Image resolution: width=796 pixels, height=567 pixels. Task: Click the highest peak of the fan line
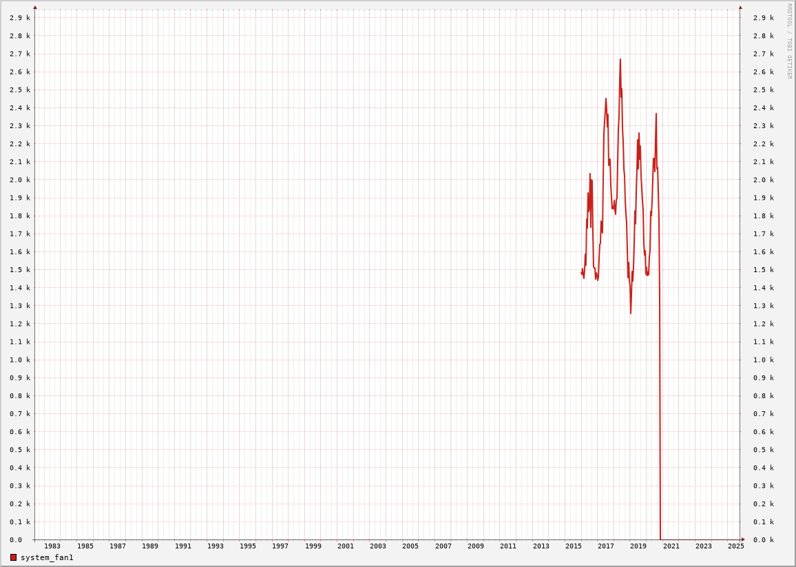(x=620, y=60)
